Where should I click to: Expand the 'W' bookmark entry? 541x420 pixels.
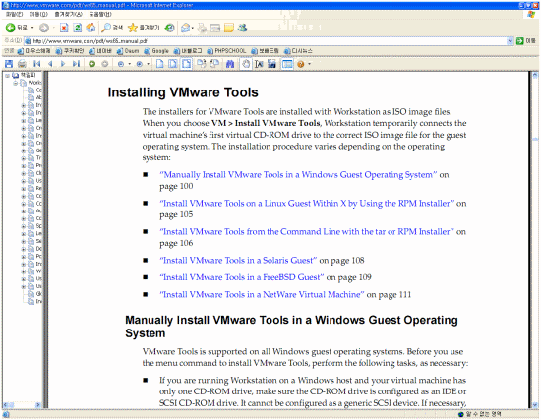click(24, 271)
